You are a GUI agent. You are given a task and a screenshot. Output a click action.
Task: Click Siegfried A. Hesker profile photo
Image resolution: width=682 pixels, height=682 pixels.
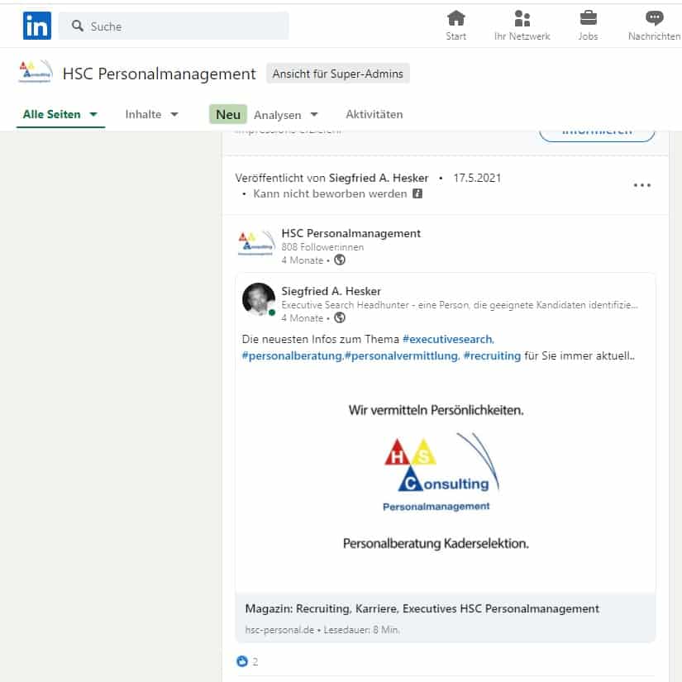(259, 299)
